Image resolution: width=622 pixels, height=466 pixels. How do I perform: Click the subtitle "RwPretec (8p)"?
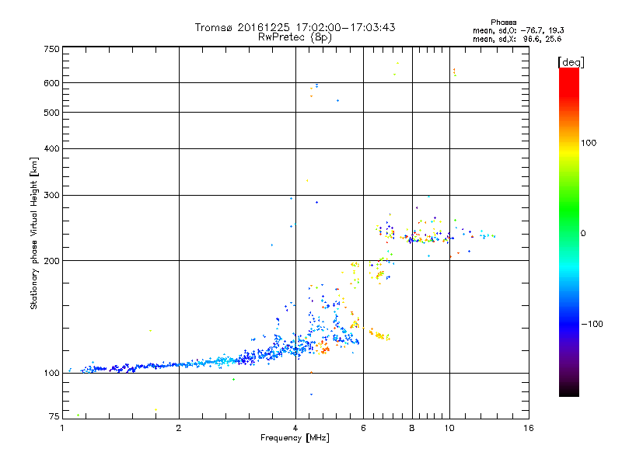(x=295, y=37)
